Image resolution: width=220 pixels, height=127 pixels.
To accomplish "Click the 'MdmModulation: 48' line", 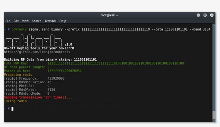I will [x=27, y=82].
